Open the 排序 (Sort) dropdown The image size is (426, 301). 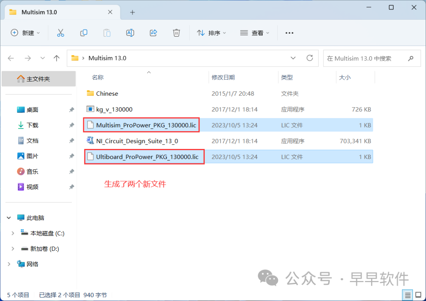[x=211, y=33]
